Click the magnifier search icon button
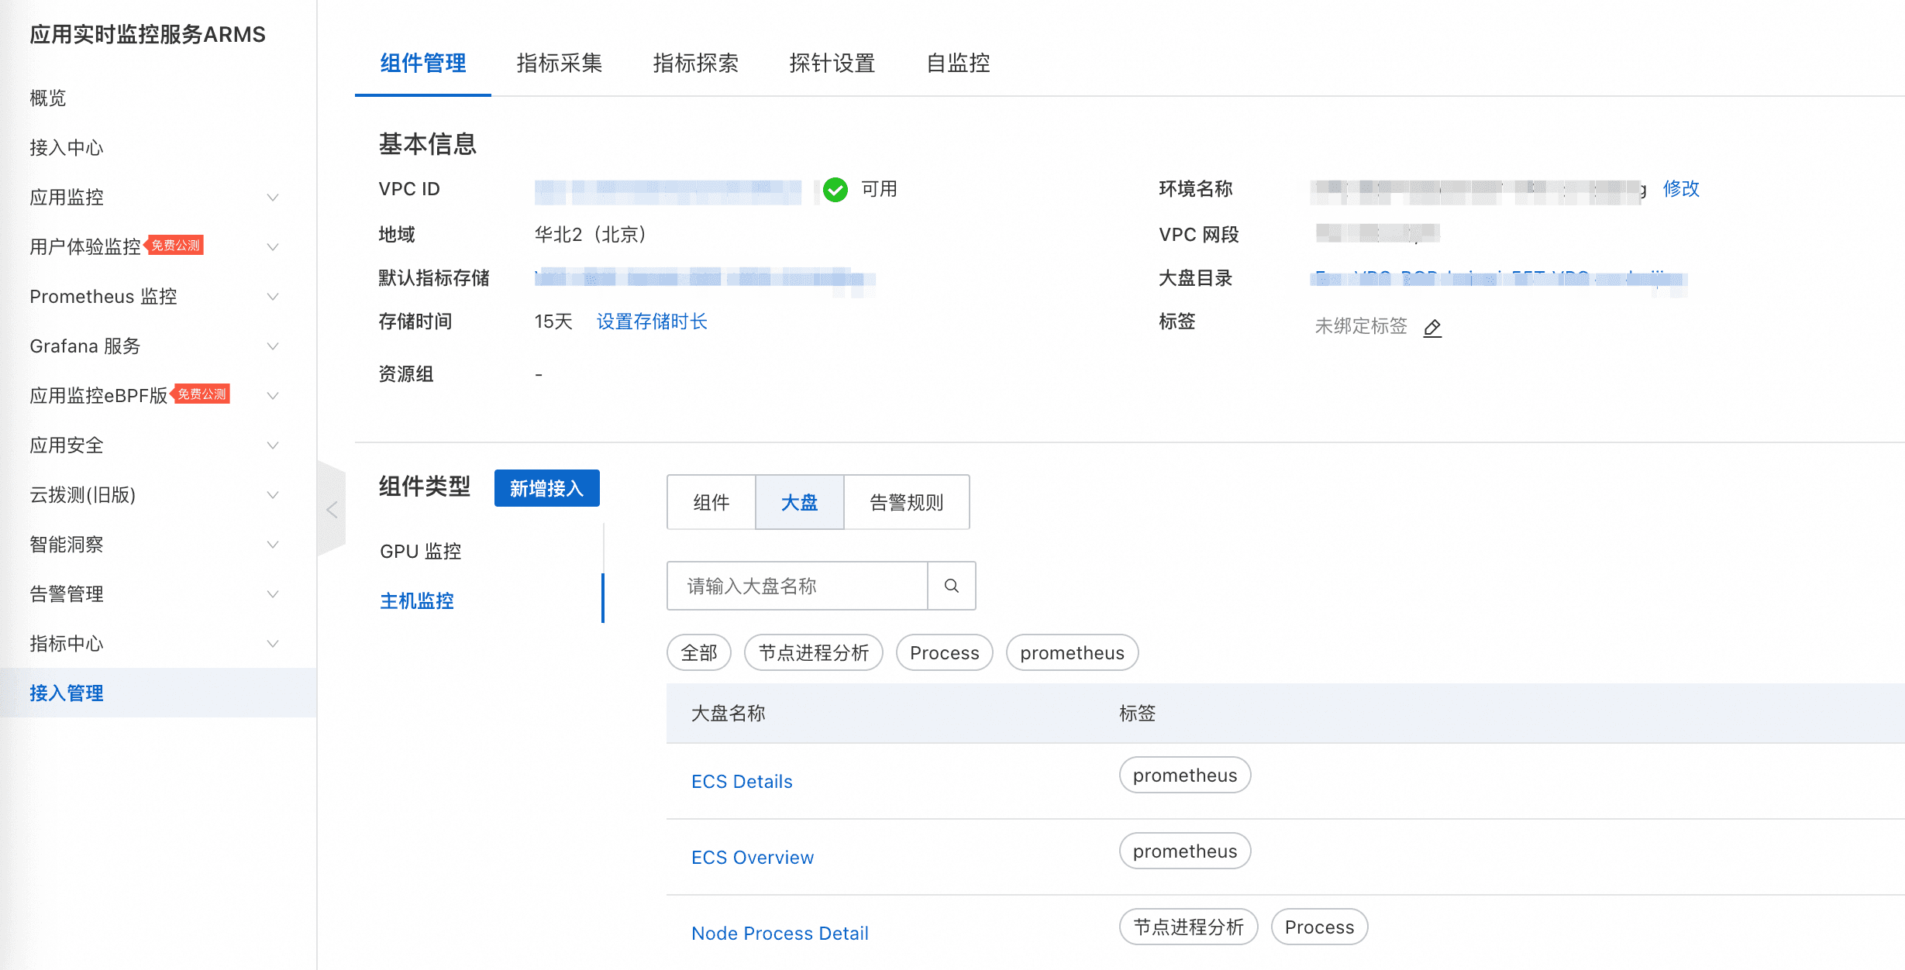 pos(951,586)
